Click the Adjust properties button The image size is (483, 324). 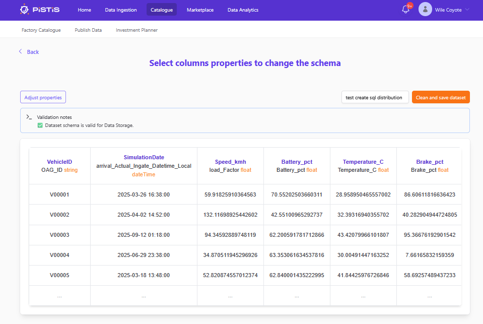pyautogui.click(x=43, y=97)
